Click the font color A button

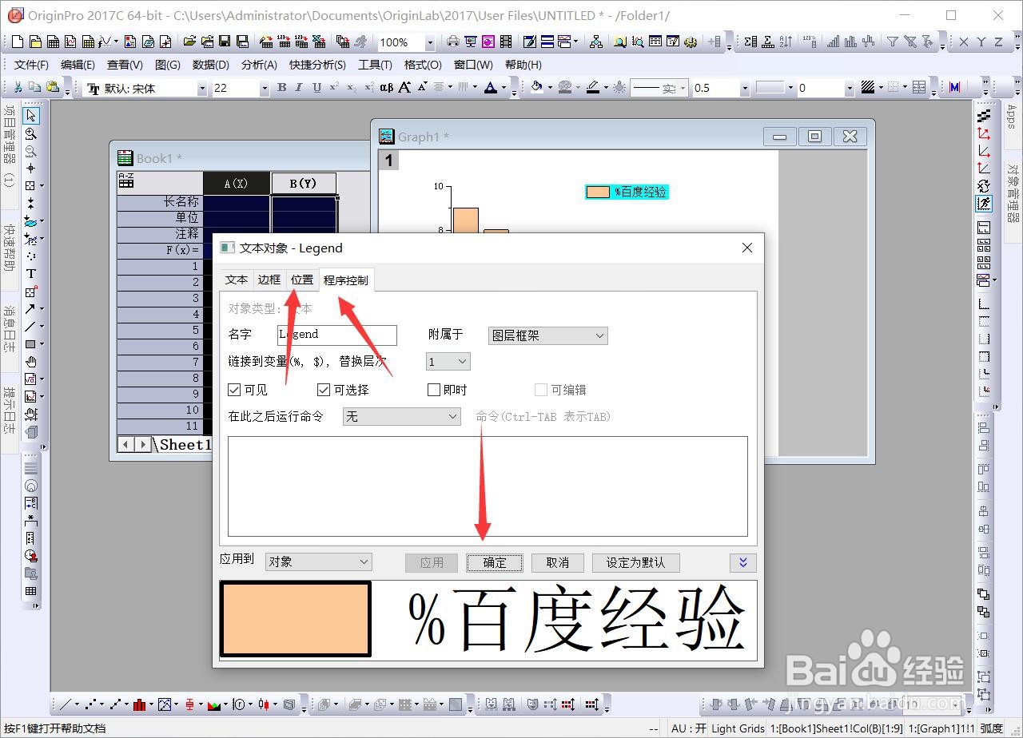coord(491,88)
